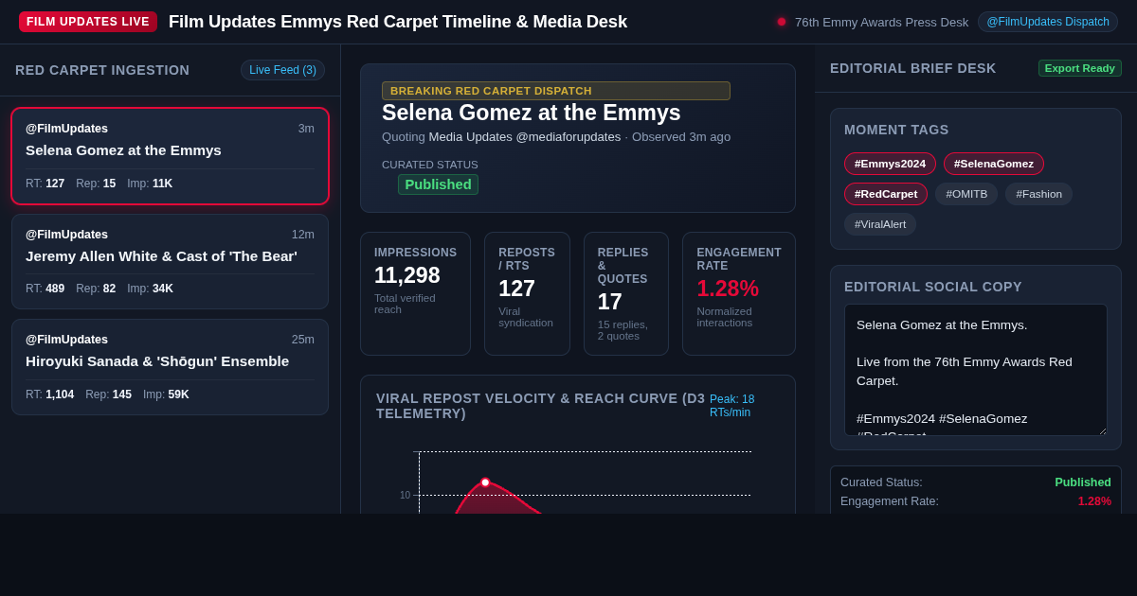Click the Replies & Quotes 17 metric card
1137x596 pixels.
(626, 293)
